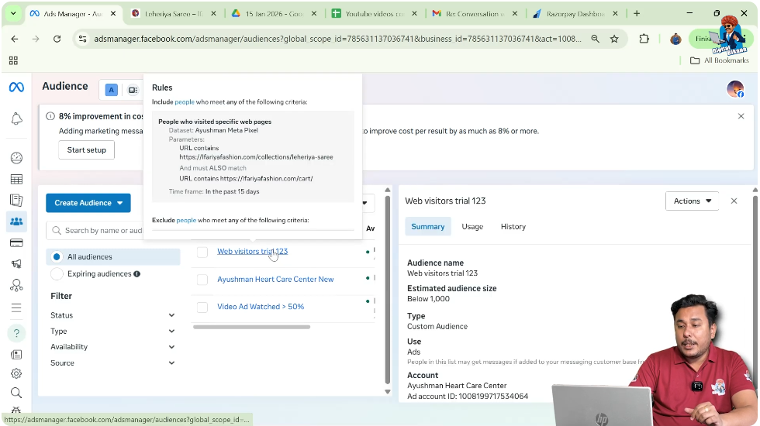This screenshot has height=426, width=760.
Task: Open the All Bookmarks folder
Action: pos(720,60)
